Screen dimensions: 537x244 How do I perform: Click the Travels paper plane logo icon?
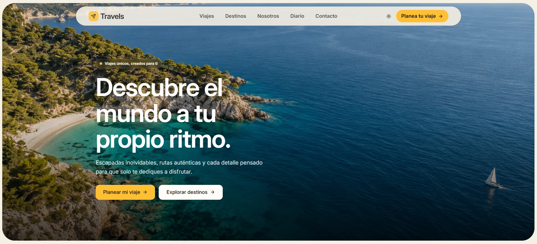(x=93, y=16)
